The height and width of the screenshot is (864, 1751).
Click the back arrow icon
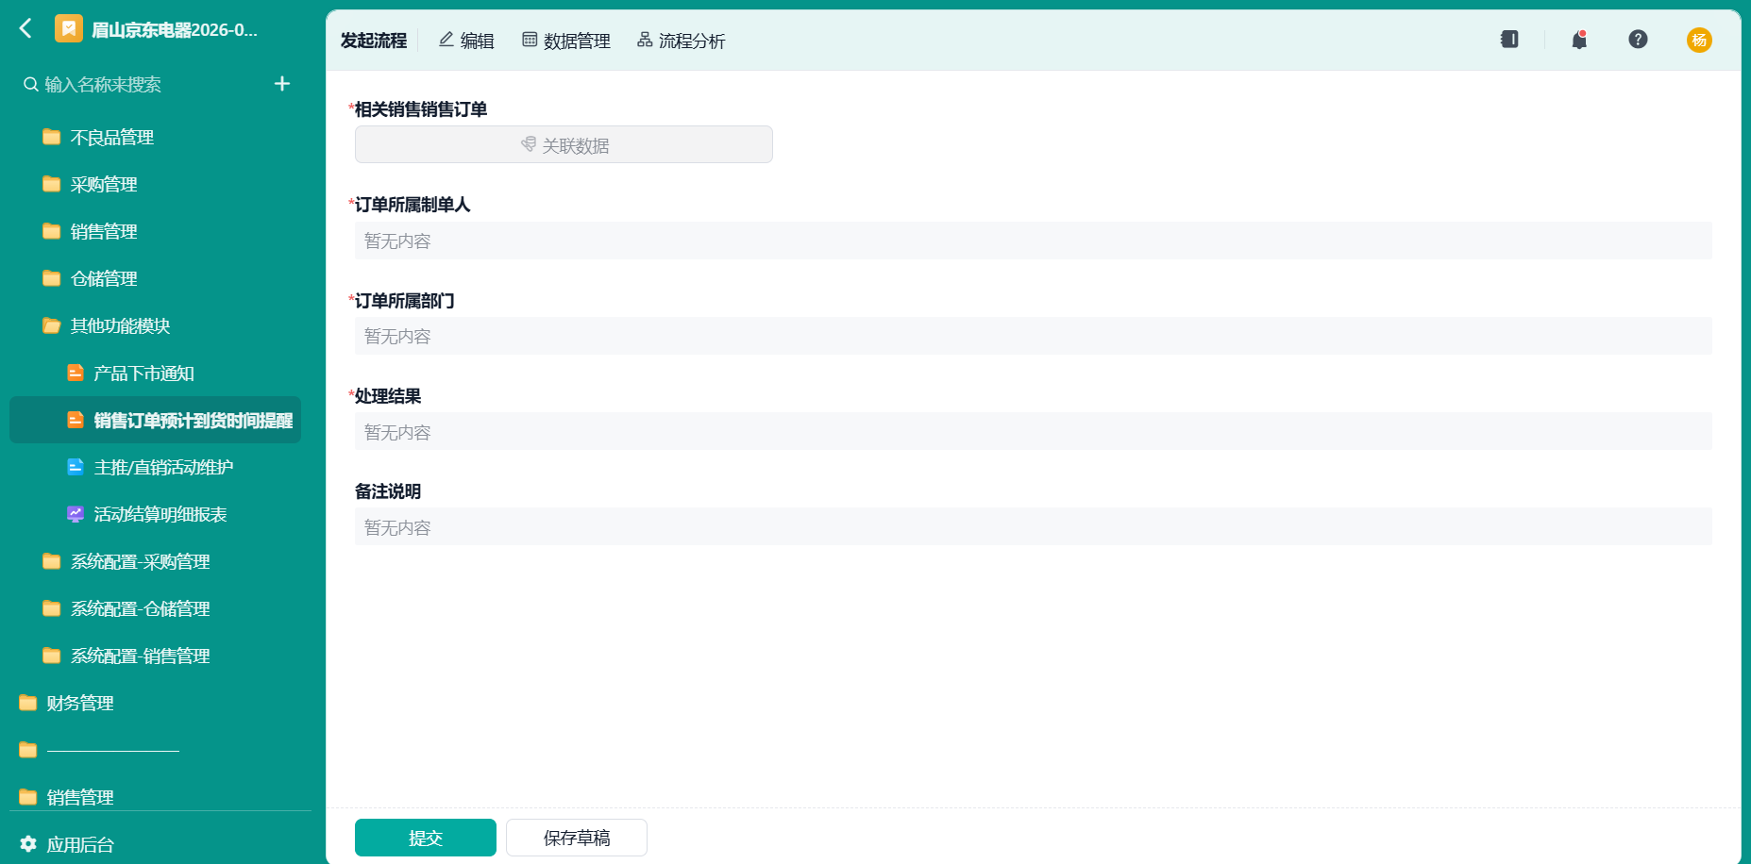pos(25,29)
